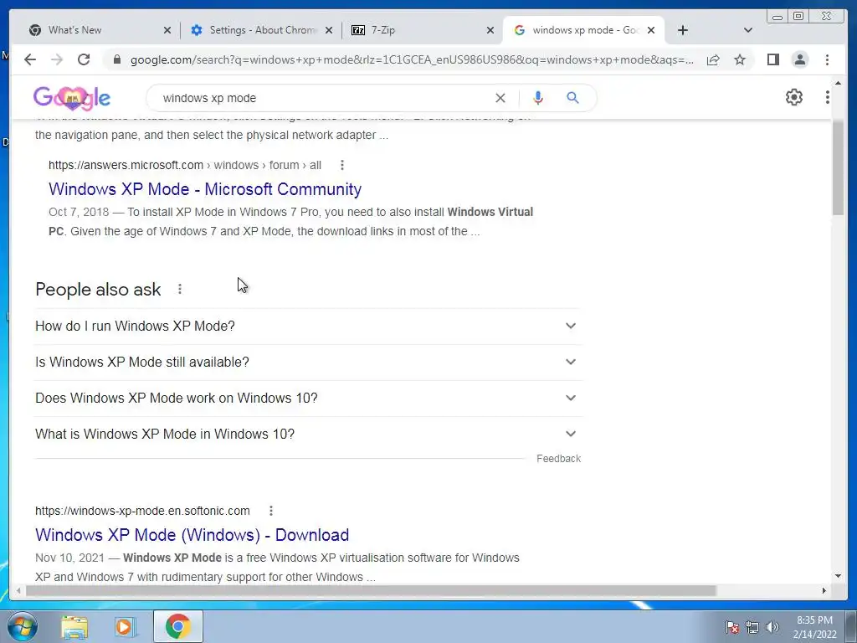Close the windows xp mode tab
Screen dimensions: 857x643
point(651,30)
